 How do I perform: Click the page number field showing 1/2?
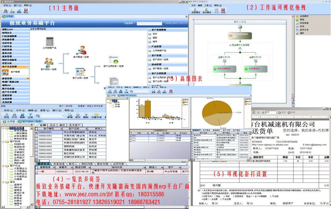click(271, 112)
